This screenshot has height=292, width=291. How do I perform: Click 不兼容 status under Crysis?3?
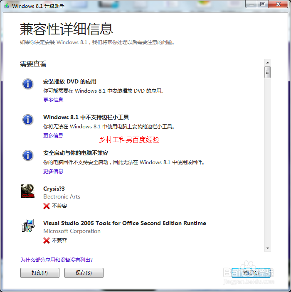(59, 206)
